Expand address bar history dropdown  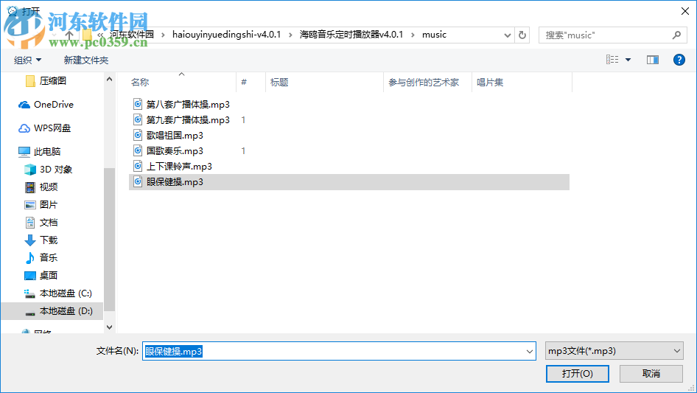pyautogui.click(x=507, y=35)
